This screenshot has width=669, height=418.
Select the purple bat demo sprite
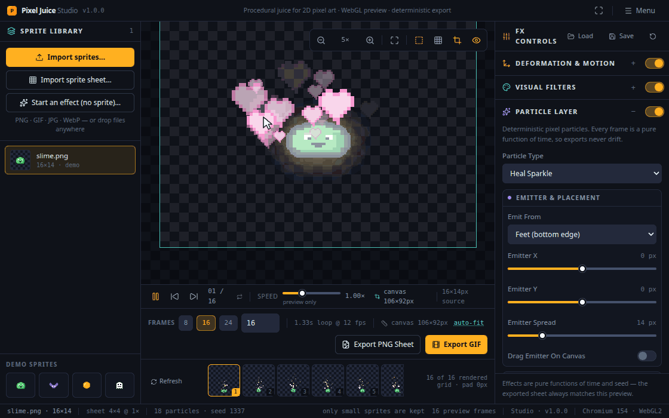pos(54,385)
